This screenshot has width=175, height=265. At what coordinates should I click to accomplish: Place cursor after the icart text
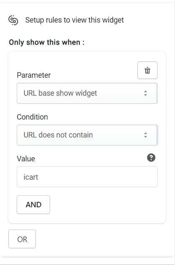click(x=38, y=177)
